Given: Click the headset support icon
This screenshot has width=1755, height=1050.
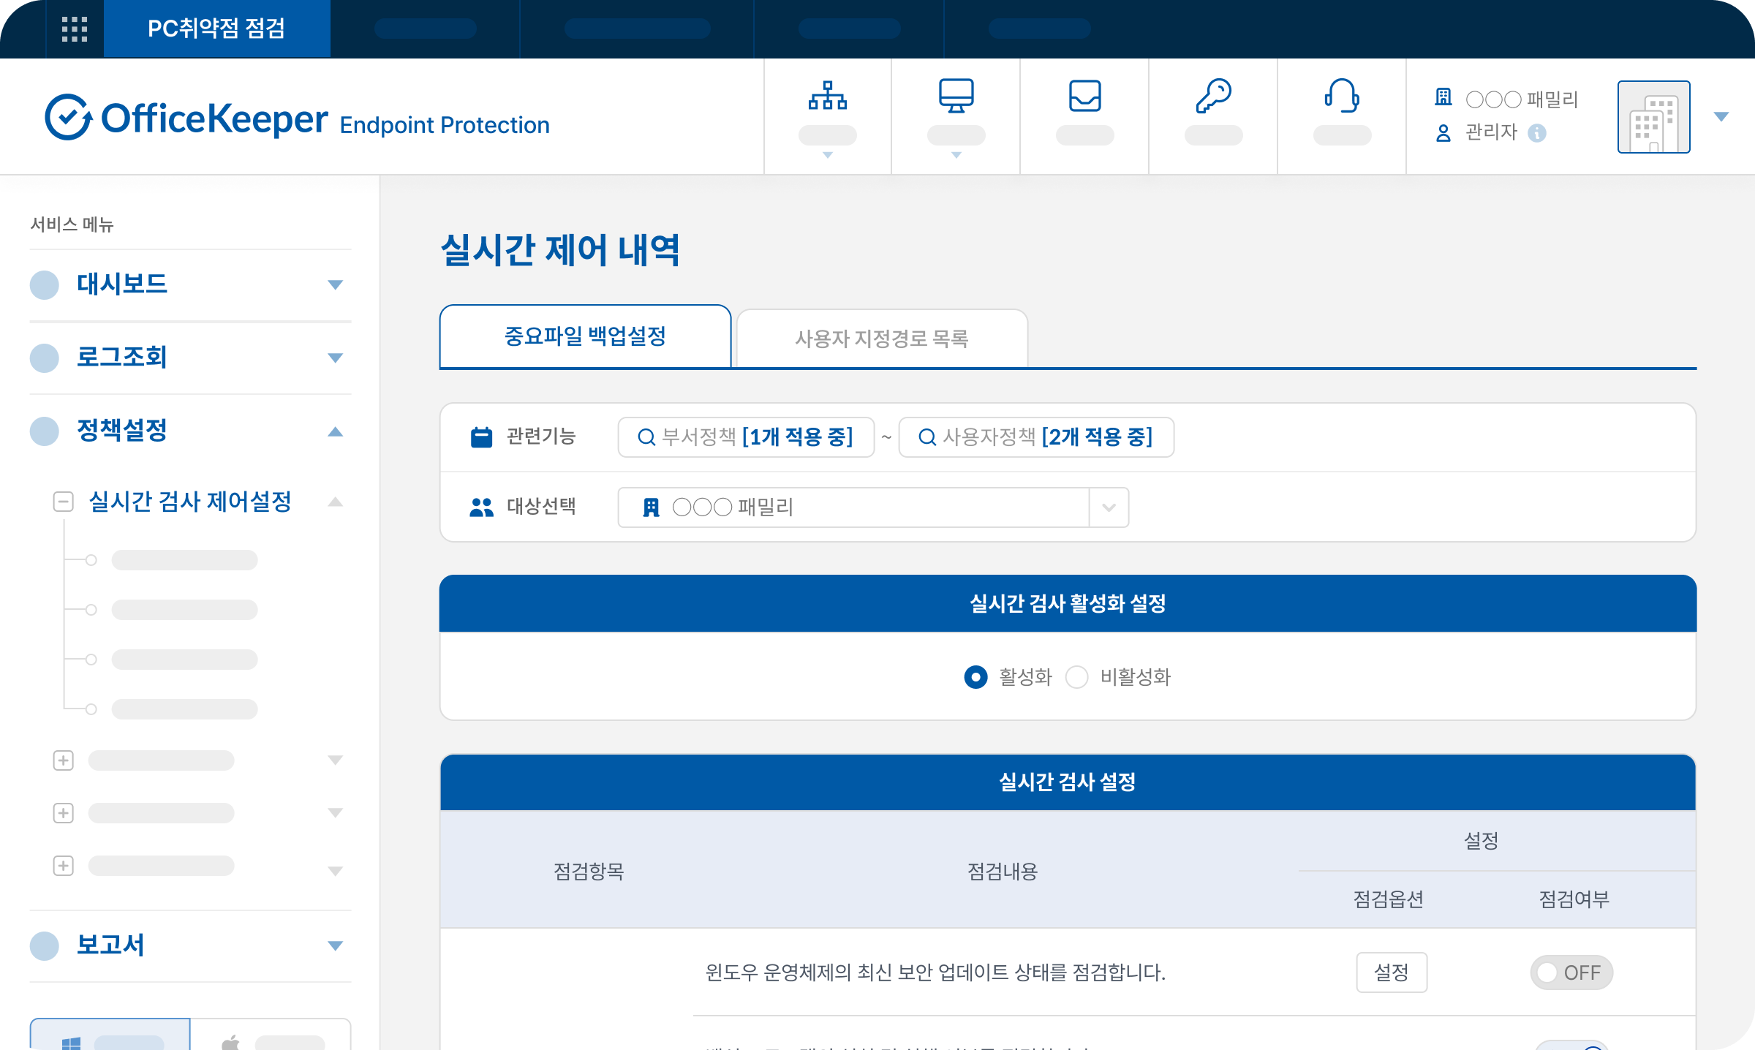Looking at the screenshot, I should pyautogui.click(x=1342, y=96).
